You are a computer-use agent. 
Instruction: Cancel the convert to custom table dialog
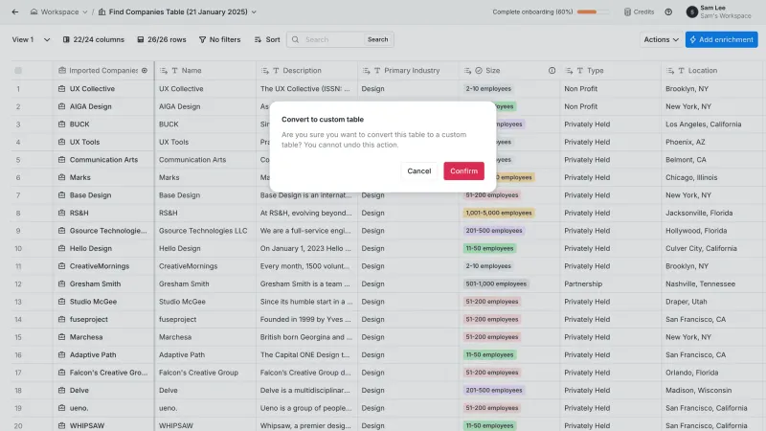pos(419,171)
